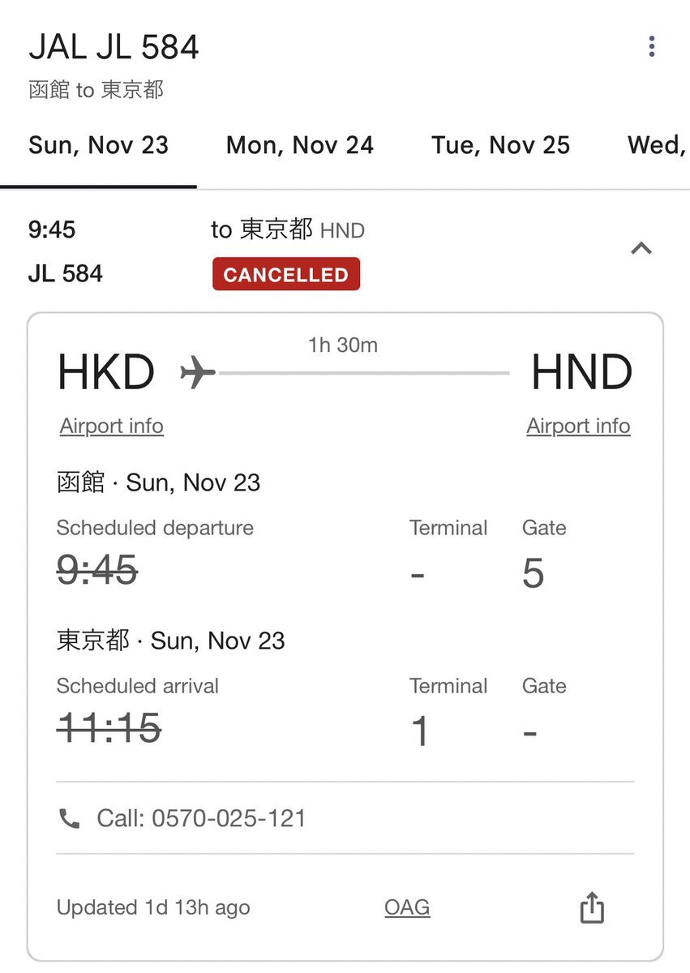Screen dimensions: 690x973
Task: Show the partially visible Wed date tab
Action: click(658, 145)
